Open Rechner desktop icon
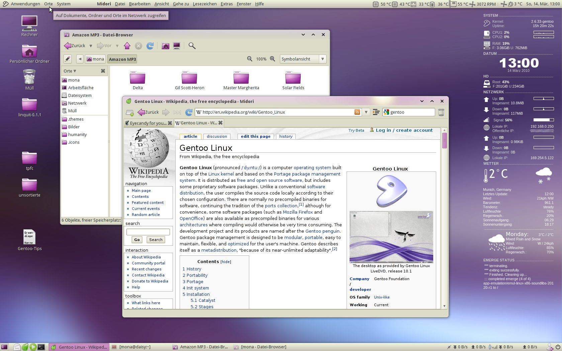The image size is (562, 351). click(29, 26)
